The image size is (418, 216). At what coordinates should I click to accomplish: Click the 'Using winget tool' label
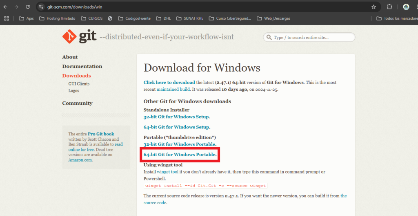click(163, 165)
